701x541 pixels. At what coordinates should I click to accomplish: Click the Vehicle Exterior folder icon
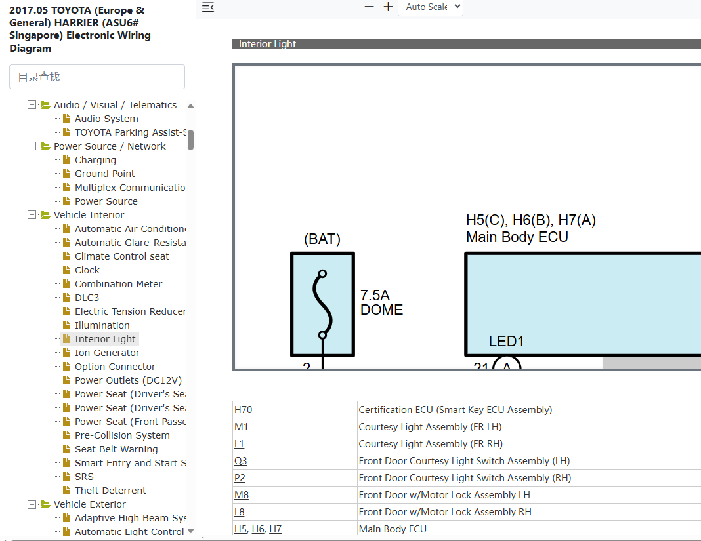(45, 504)
